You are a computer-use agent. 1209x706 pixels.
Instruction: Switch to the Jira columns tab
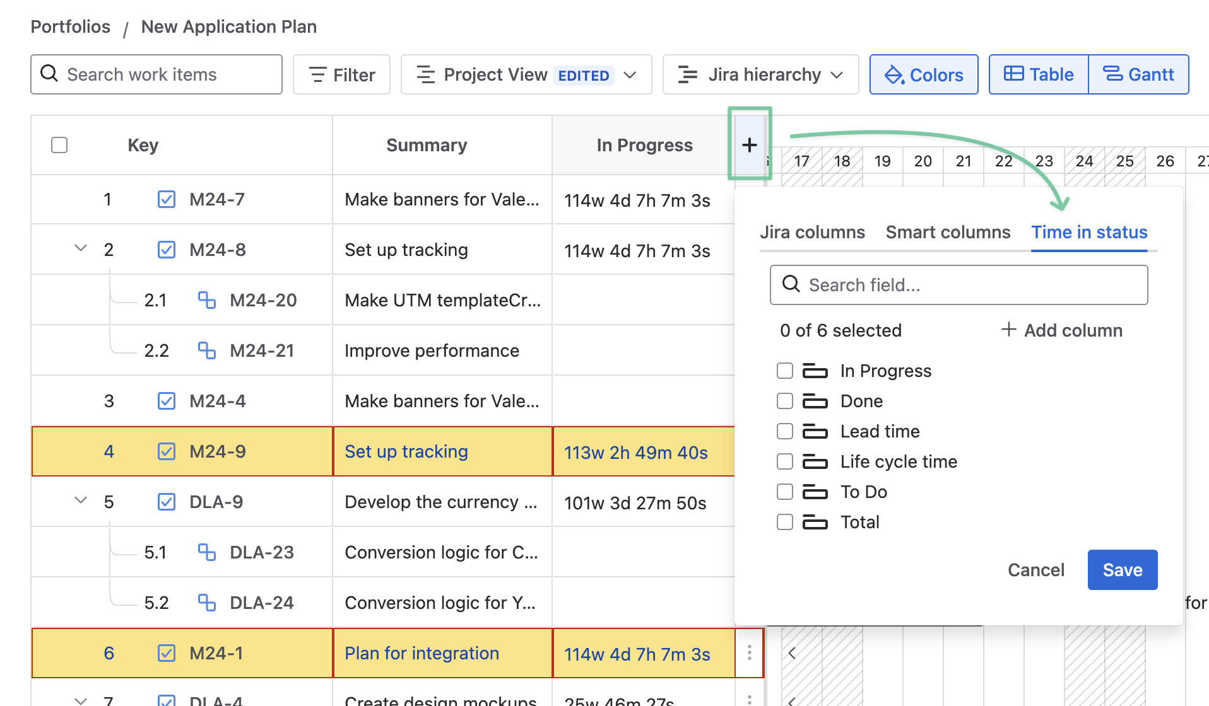coord(811,232)
